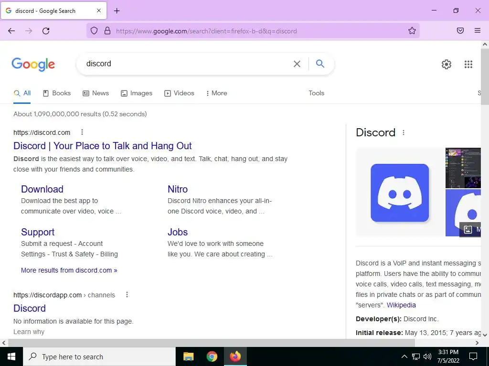
Task: Open 'Discord | Your Place to Talk' result
Action: coord(102,146)
